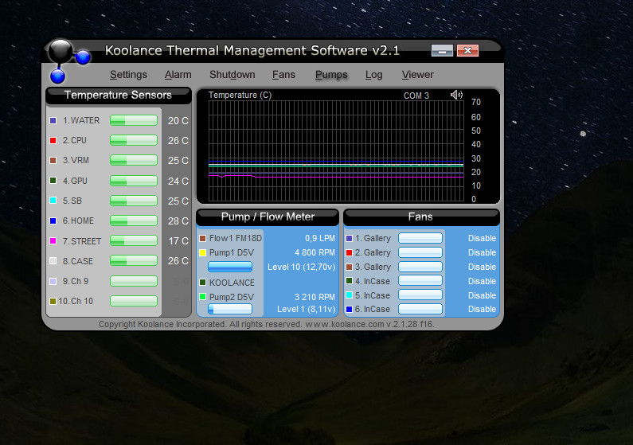
Task: Adjust the Pump2 level 1 slider bar
Action: (230, 309)
